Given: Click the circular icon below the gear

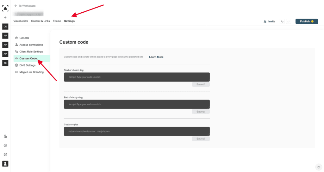Looking at the screenshot, I should click(x=5, y=155).
